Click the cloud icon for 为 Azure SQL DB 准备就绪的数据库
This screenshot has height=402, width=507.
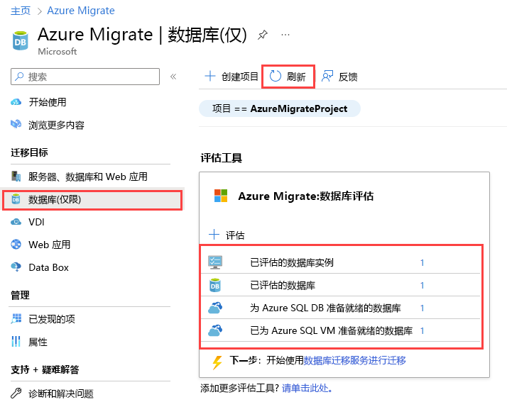point(215,308)
